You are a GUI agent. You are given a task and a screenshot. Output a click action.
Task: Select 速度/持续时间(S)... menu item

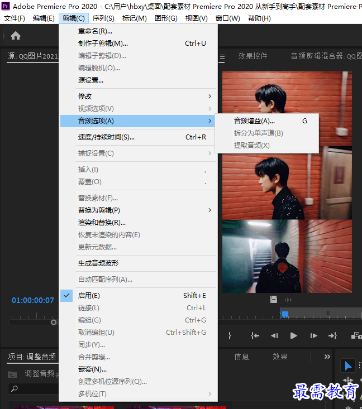(x=138, y=137)
